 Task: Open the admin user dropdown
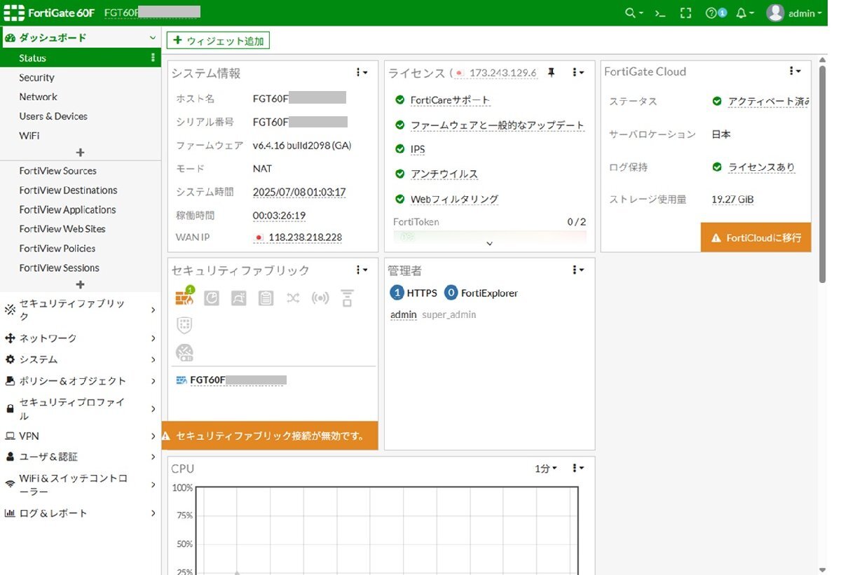pos(793,13)
